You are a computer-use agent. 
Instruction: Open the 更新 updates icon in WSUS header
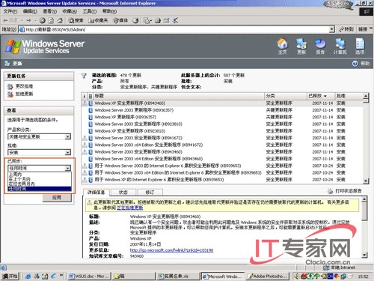coord(301,46)
